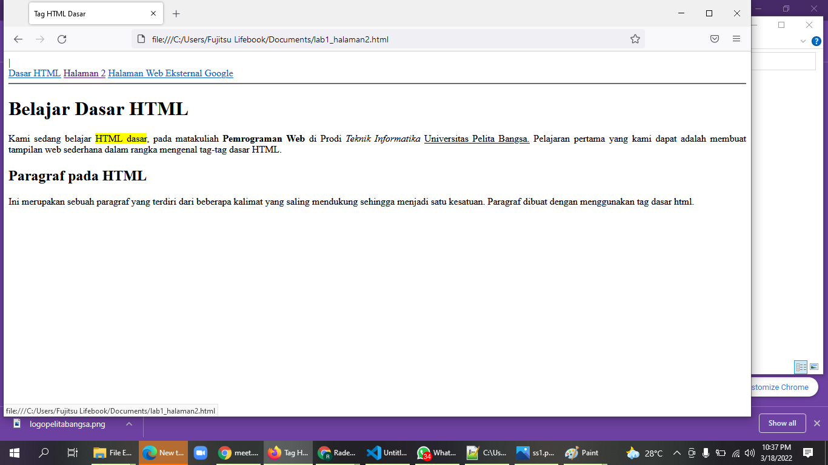Open WhatsApp from the taskbar
The image size is (828, 465).
click(x=436, y=452)
